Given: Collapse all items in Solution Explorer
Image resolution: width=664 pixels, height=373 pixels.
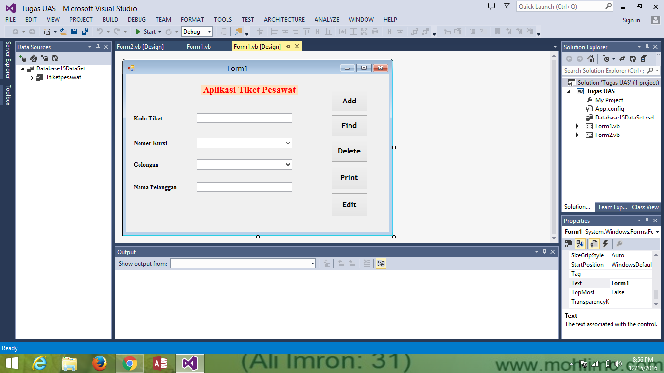Looking at the screenshot, I should (643, 58).
